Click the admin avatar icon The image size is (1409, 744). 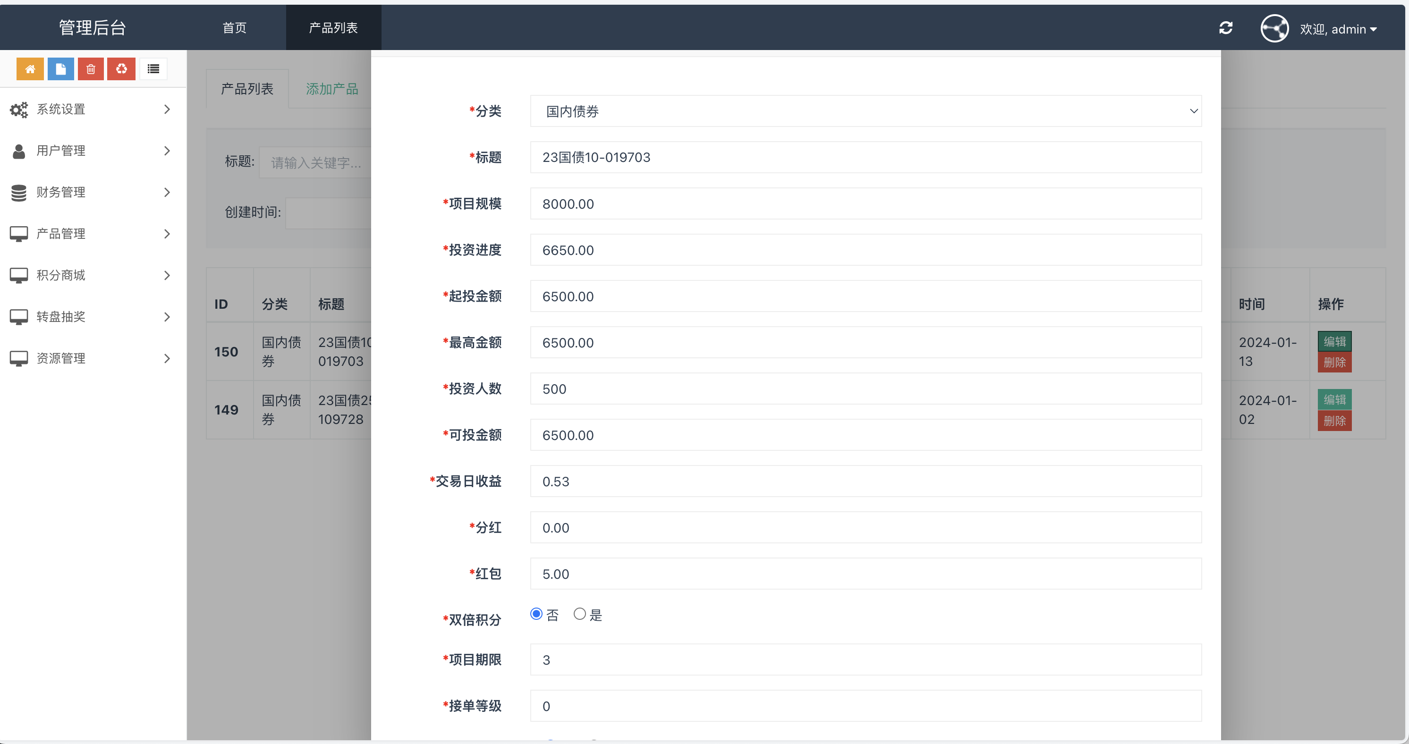[1275, 28]
